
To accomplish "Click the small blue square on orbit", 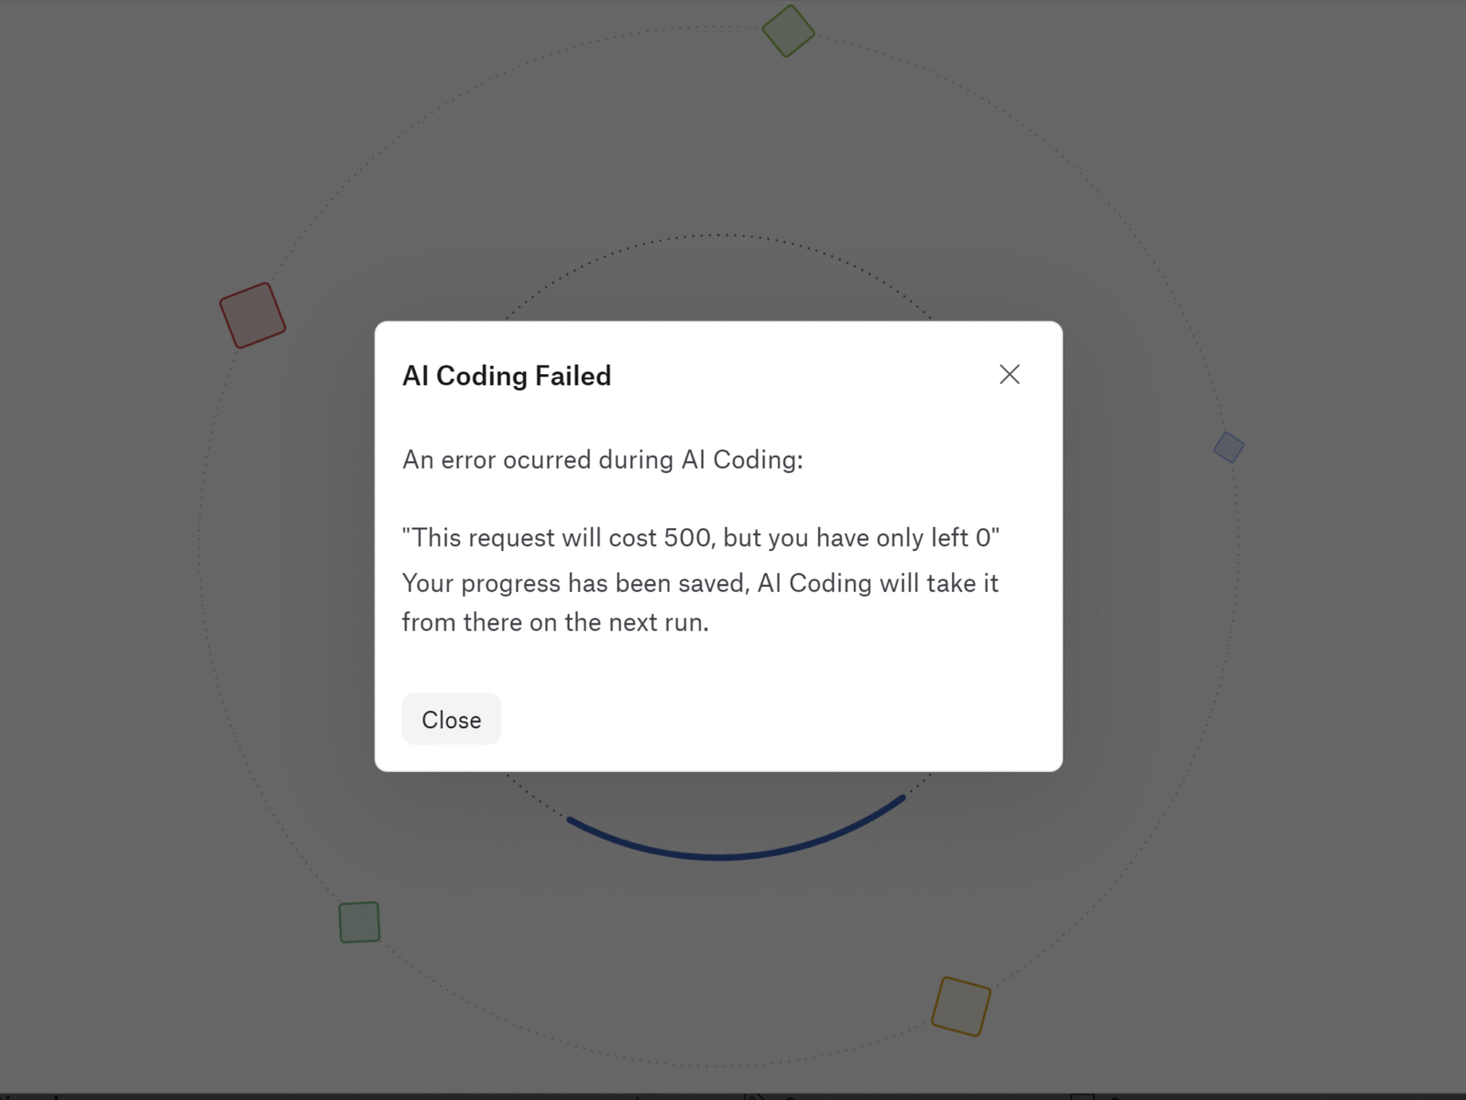I will (1229, 447).
